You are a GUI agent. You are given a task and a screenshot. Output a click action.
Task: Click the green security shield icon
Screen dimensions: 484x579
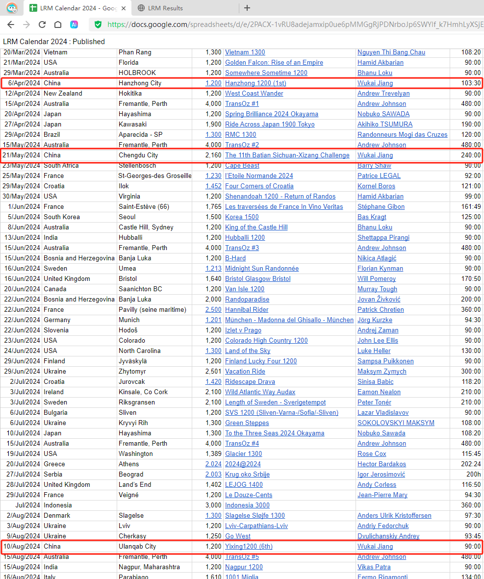coord(98,25)
